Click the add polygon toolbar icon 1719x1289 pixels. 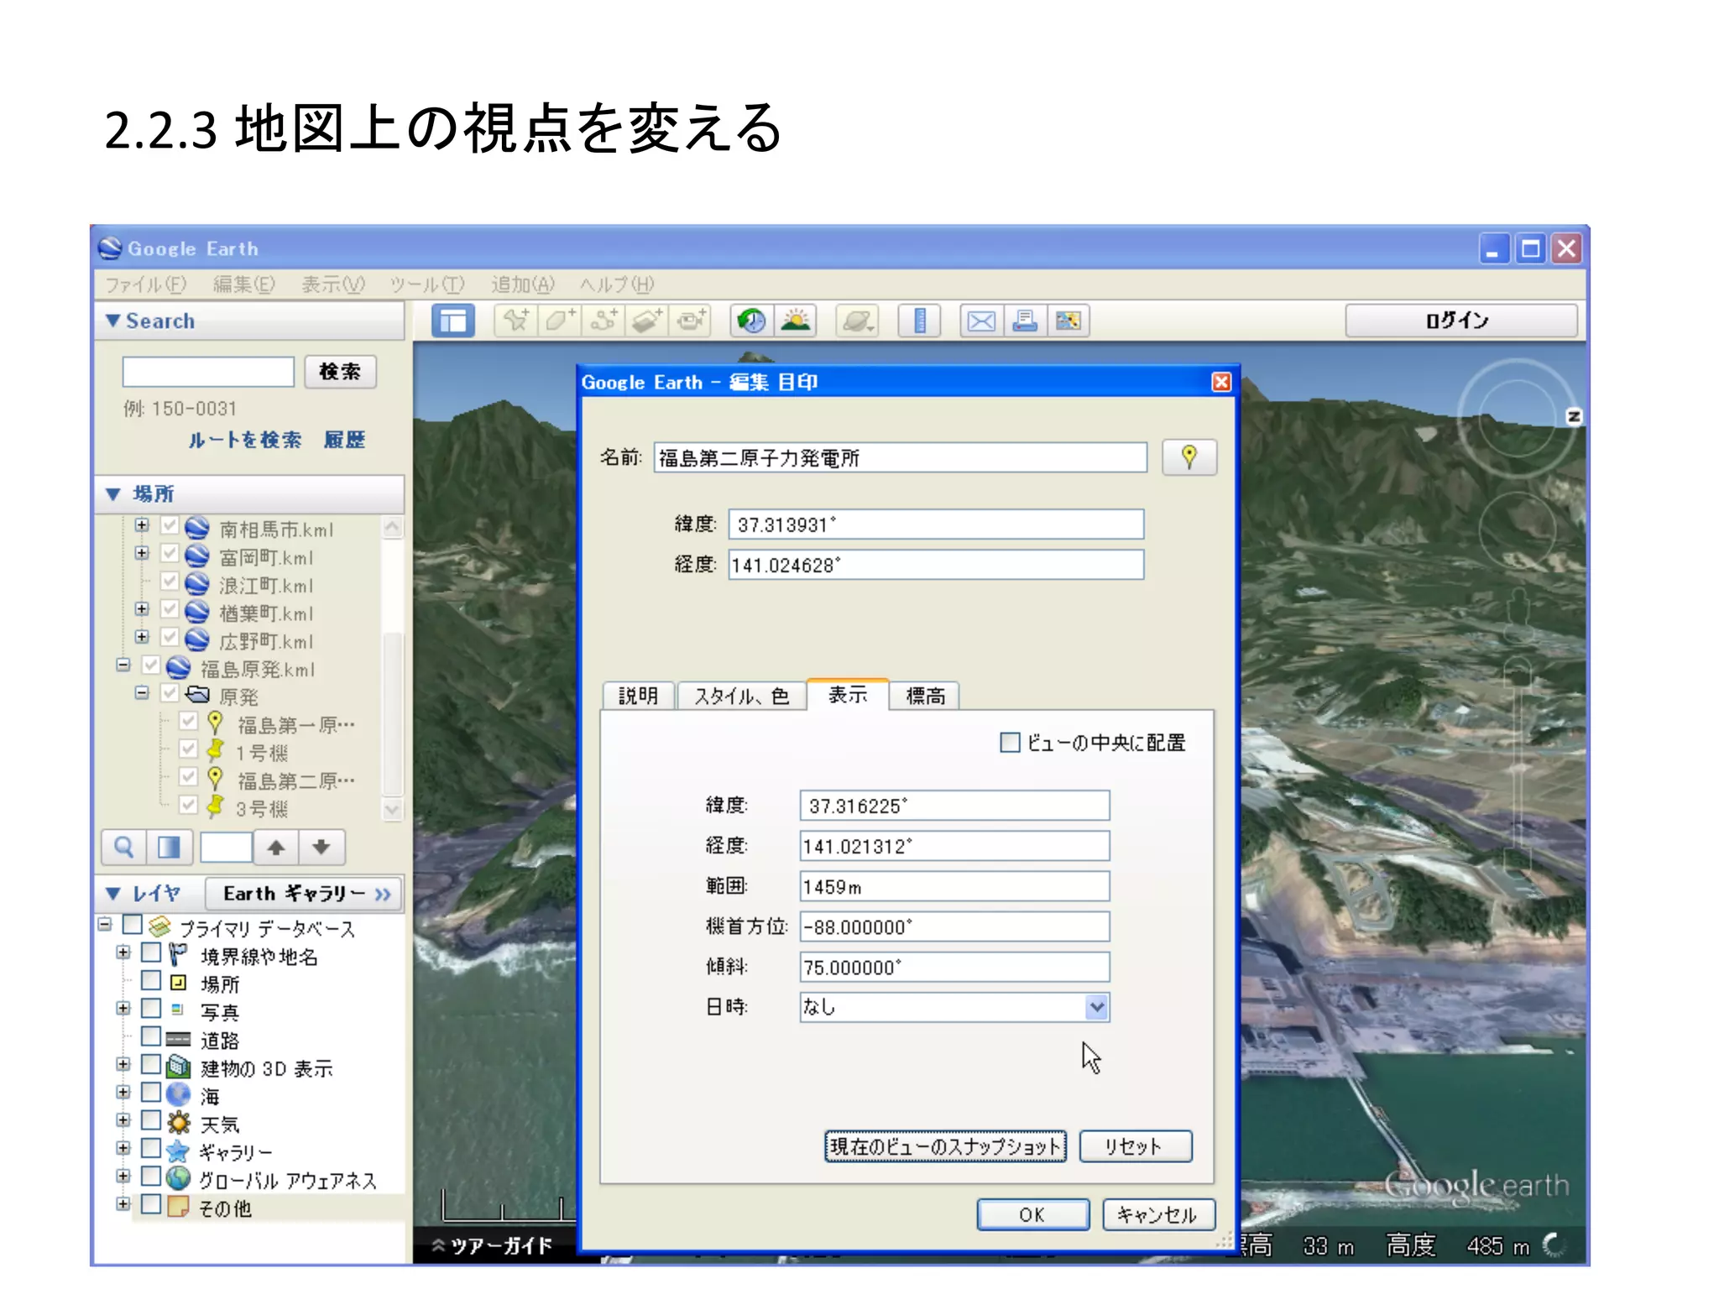point(559,321)
